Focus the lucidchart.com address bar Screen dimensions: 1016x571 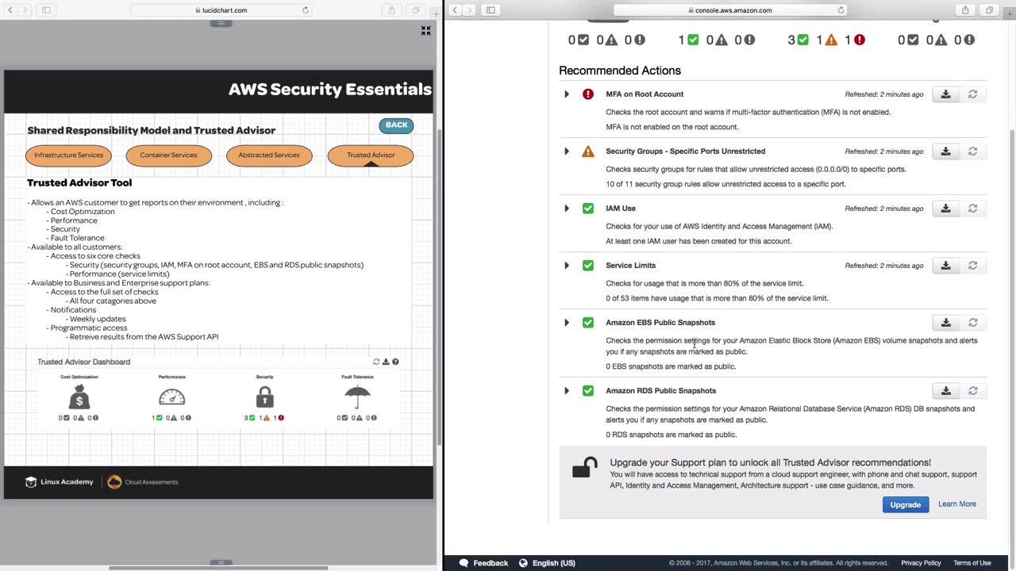pyautogui.click(x=221, y=10)
